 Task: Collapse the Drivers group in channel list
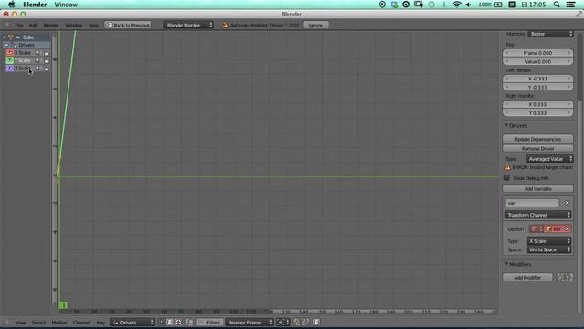[x=6, y=45]
